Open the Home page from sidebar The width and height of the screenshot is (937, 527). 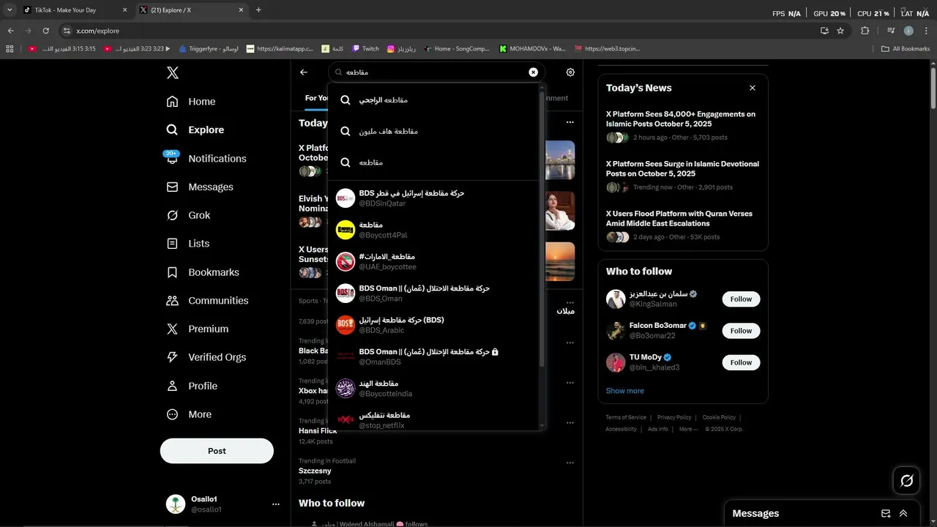pos(191,102)
